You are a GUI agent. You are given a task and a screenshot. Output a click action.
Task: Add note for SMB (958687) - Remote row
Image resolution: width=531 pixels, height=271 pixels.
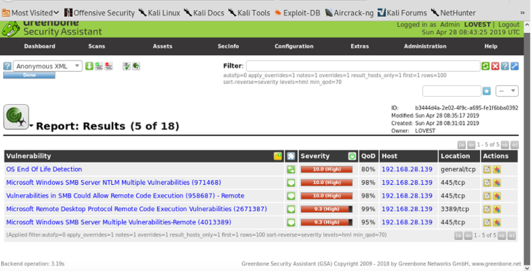[x=487, y=196]
